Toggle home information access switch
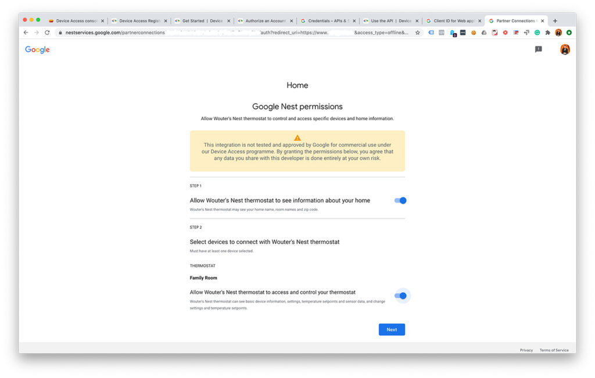This screenshot has width=595, height=378. click(400, 200)
